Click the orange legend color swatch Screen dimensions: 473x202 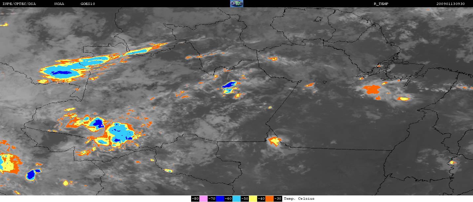coord(269,199)
